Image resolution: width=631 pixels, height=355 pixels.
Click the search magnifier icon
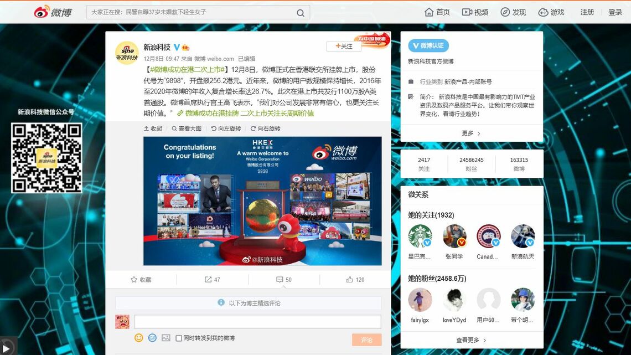(300, 13)
